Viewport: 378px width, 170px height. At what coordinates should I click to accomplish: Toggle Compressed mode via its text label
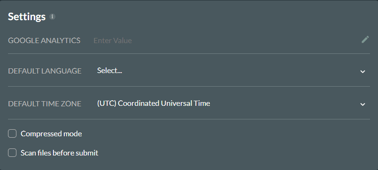tap(51, 133)
